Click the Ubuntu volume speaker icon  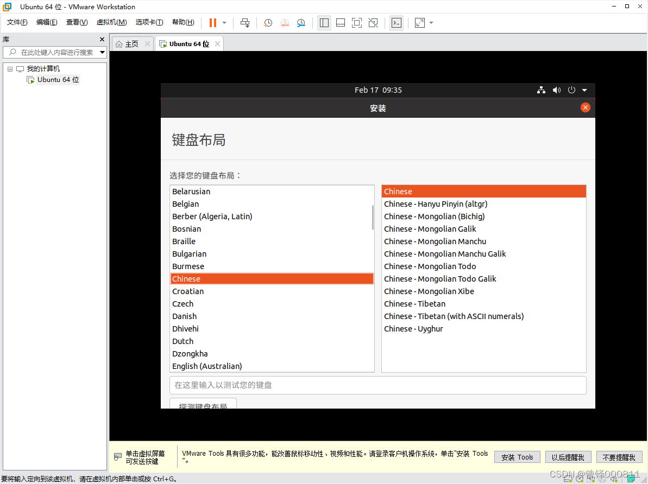tap(557, 90)
